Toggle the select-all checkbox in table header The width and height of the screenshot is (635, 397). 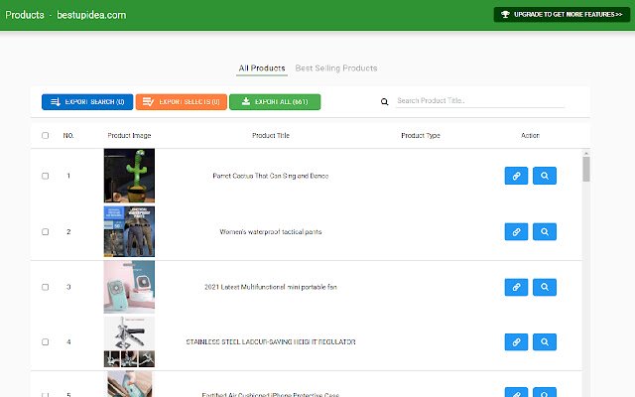point(45,135)
